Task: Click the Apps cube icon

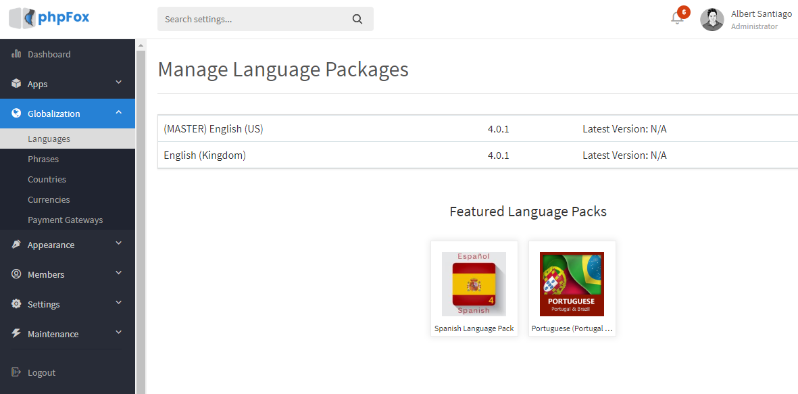Action: coord(16,84)
